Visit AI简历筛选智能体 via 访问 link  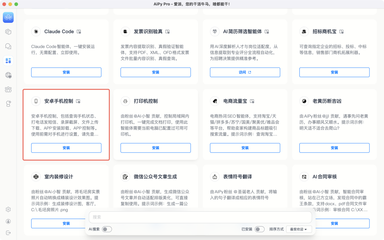[245, 72]
